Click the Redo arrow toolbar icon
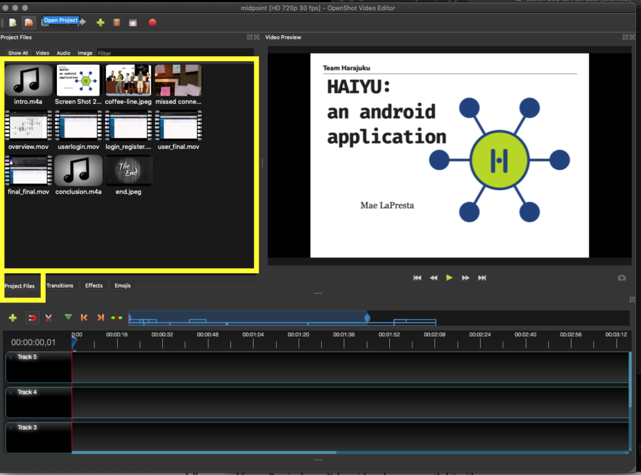This screenshot has width=641, height=475. [x=83, y=22]
